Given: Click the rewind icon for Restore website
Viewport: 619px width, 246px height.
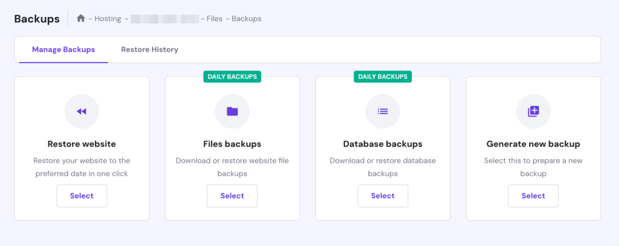Looking at the screenshot, I should (x=82, y=112).
